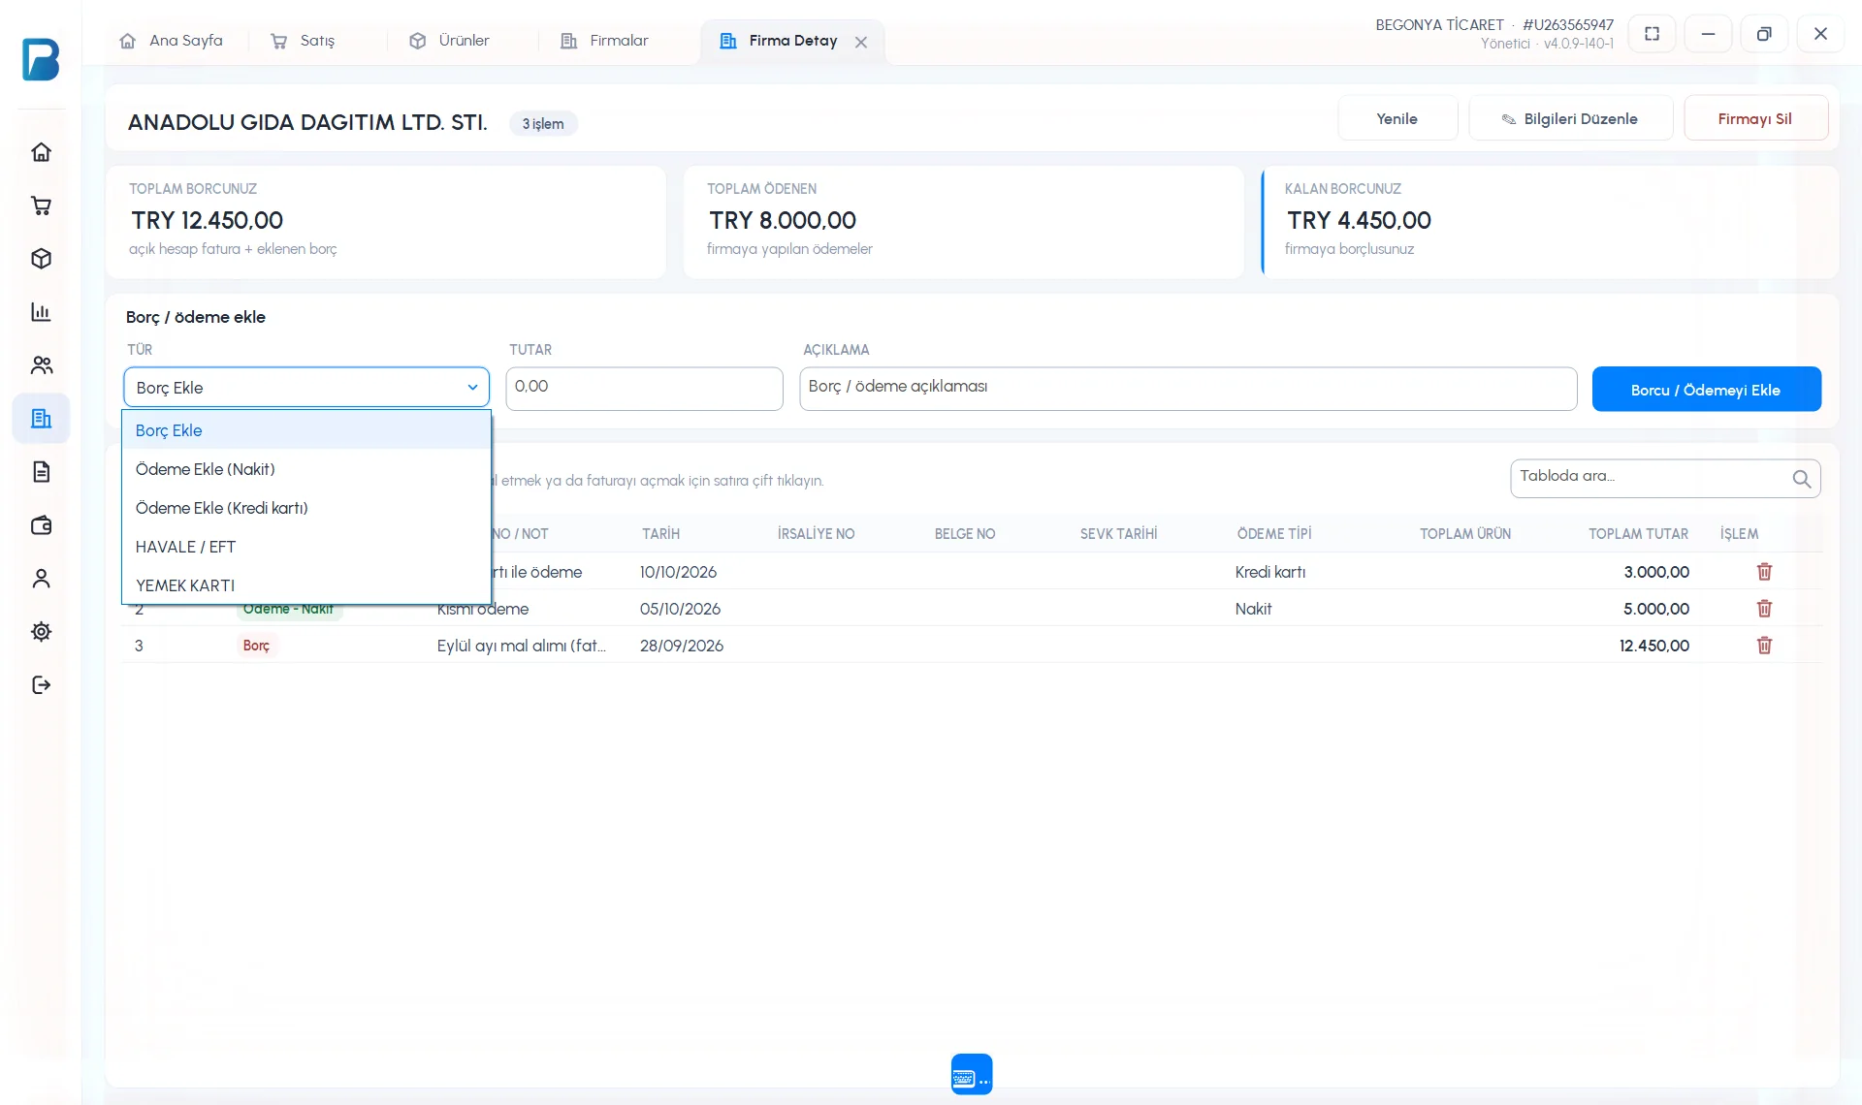
Task: Toggle the fullscreen icon in title bar
Action: pyautogui.click(x=1652, y=34)
